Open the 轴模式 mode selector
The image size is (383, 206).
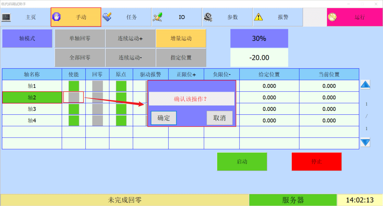pyautogui.click(x=27, y=39)
